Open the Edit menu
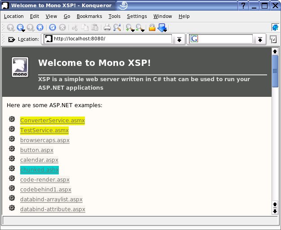This screenshot has width=281, height=230. point(35,16)
